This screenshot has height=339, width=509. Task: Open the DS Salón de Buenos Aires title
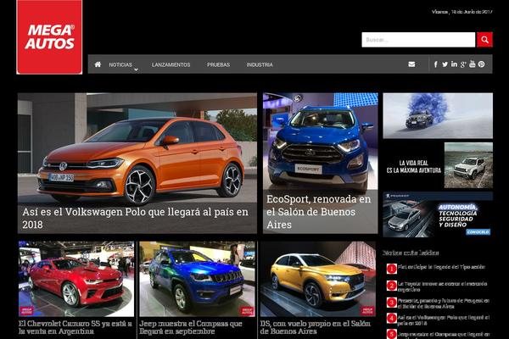click(315, 327)
